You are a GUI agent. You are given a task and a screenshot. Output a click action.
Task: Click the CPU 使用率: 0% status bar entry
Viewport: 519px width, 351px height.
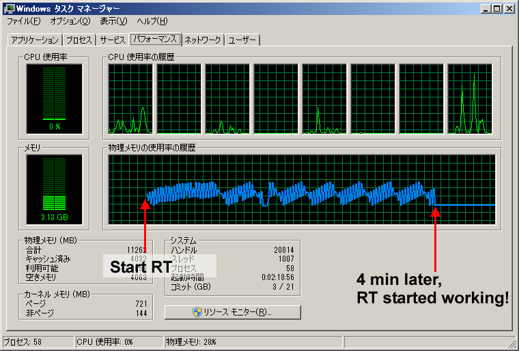pos(120,342)
